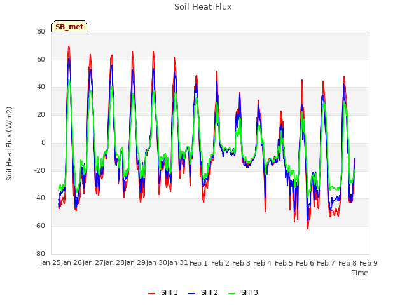Click the Feb 3 x-axis label

point(241,263)
